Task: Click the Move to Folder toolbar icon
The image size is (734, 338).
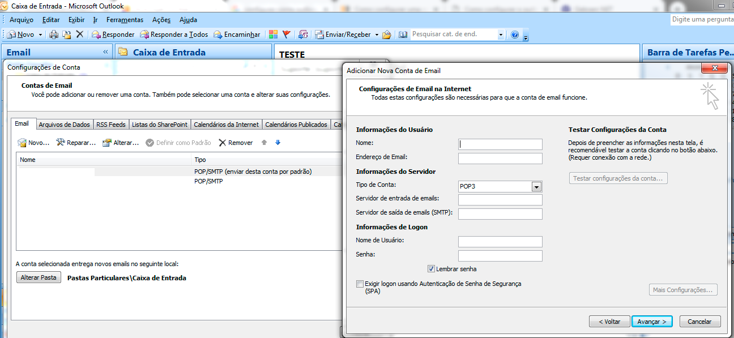Action: 67,35
